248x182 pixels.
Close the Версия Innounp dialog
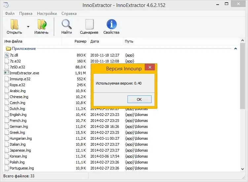[x=150, y=67]
